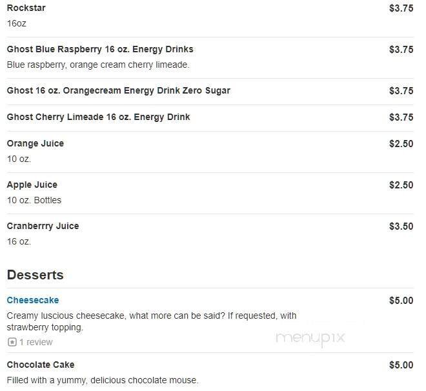Click the "1 review" text under Cheesecake
426x391 pixels.
(x=36, y=342)
